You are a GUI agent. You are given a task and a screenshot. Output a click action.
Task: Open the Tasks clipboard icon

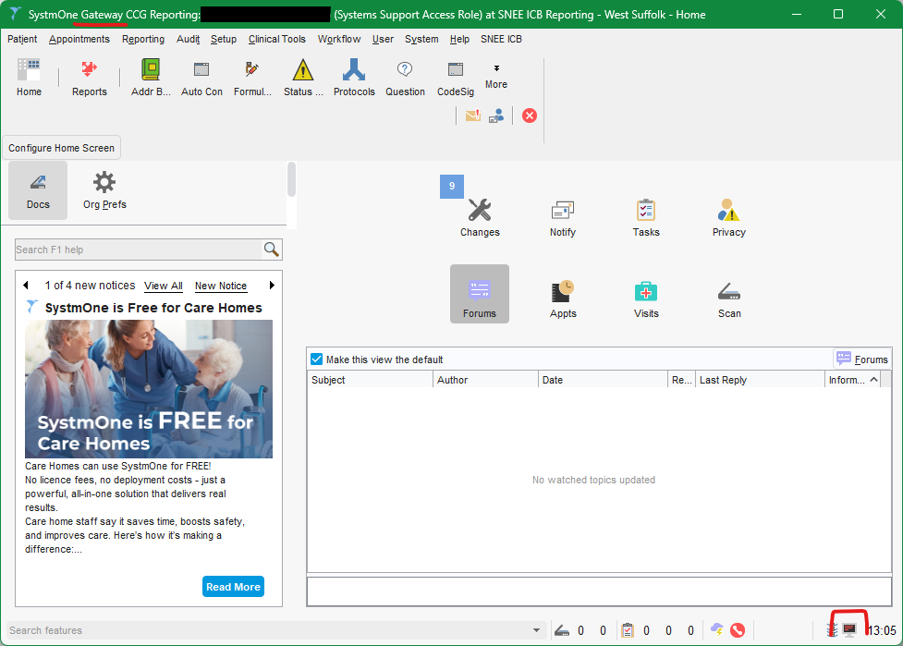click(645, 217)
